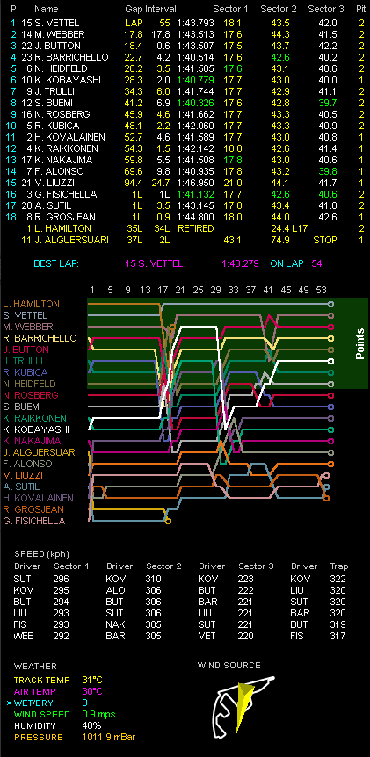The image size is (370, 757).
Task: Select Sutil's sector 1 speed 296
Action: (62, 578)
